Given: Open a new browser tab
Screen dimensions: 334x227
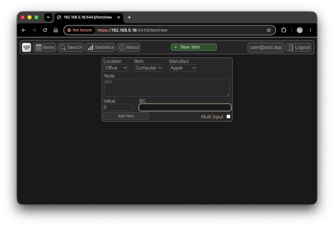Looking at the screenshot, I should click(x=129, y=17).
